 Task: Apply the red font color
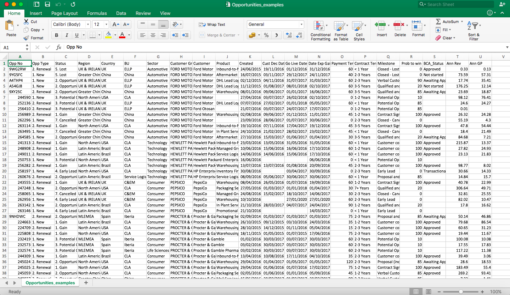(123, 35)
